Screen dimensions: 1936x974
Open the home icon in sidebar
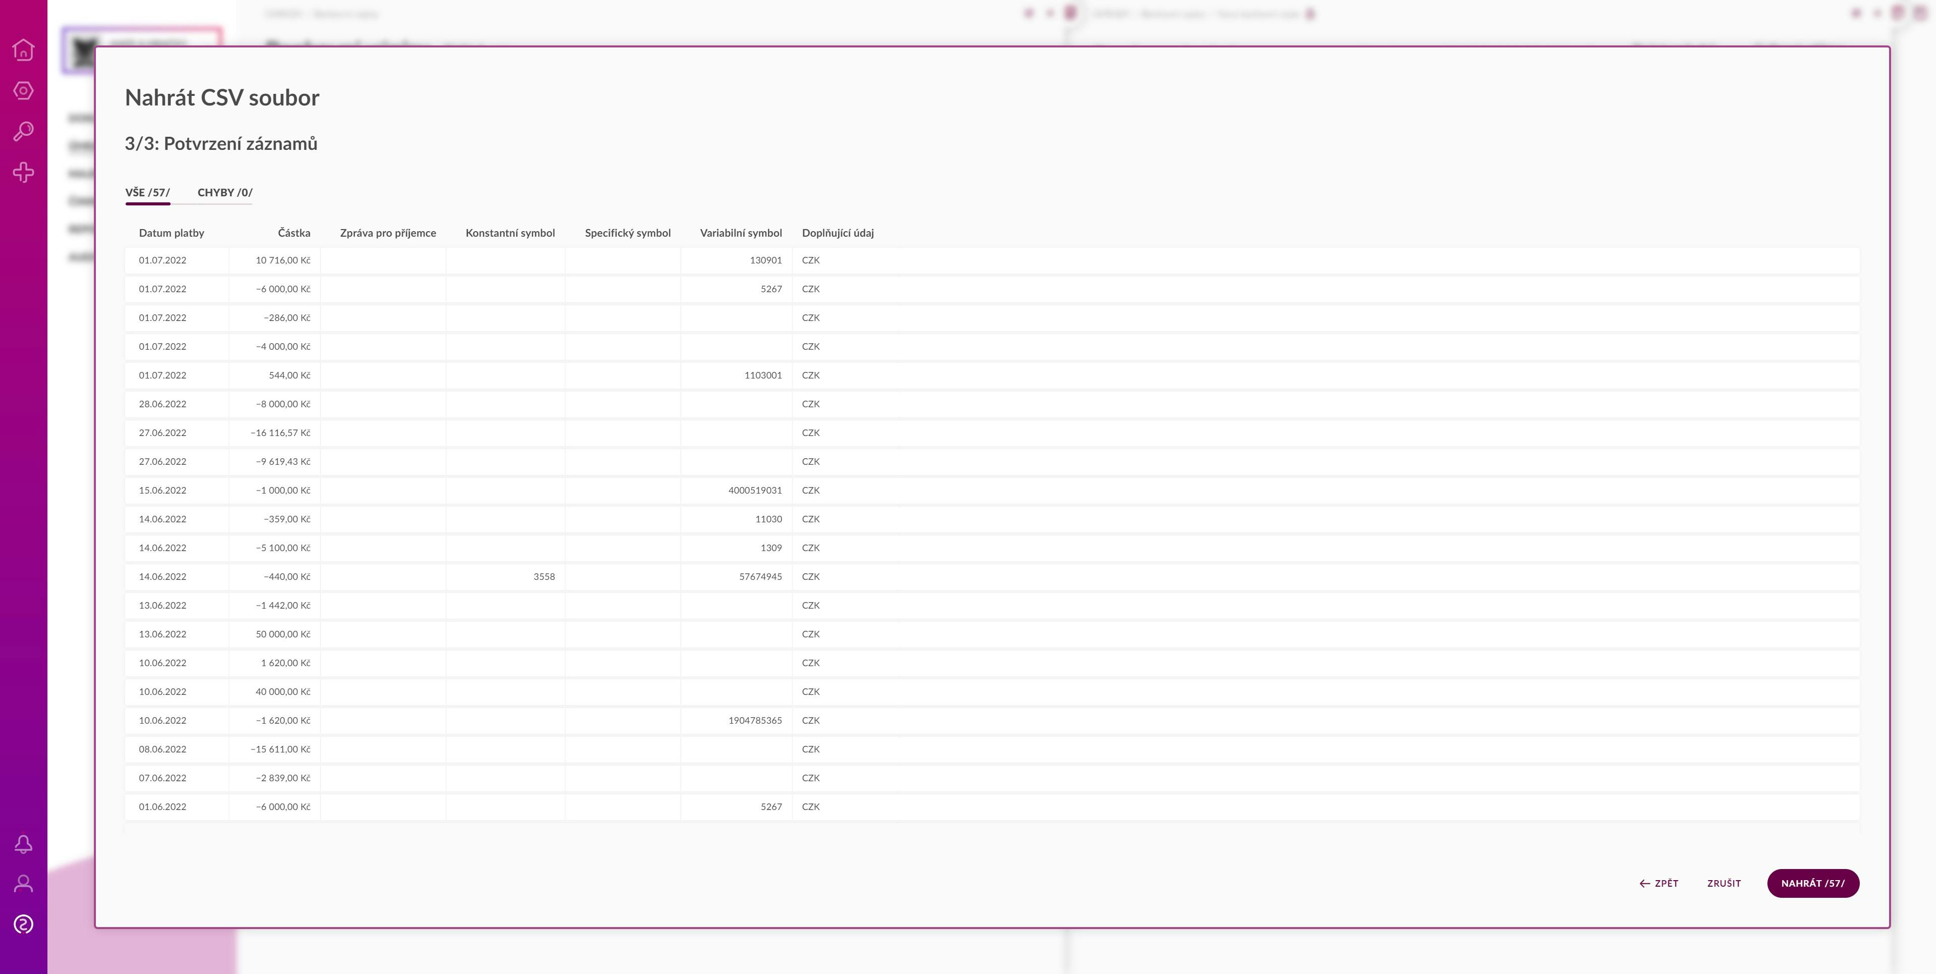pos(23,49)
